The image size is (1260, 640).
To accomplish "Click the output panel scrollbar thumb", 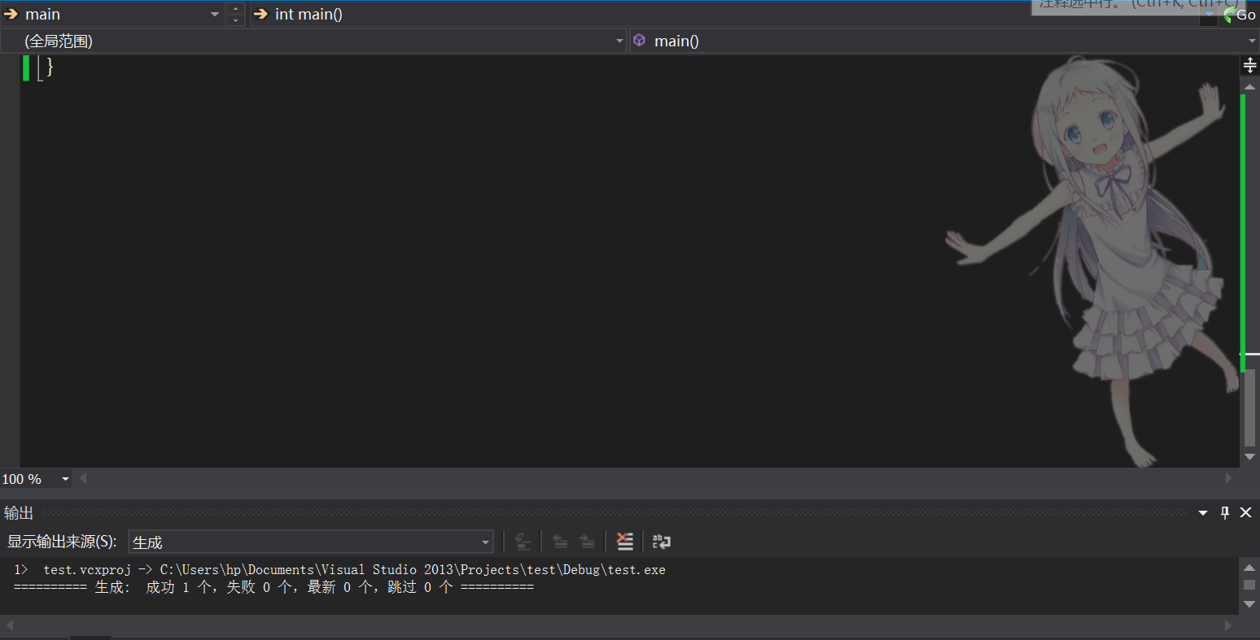I will coord(1249,585).
